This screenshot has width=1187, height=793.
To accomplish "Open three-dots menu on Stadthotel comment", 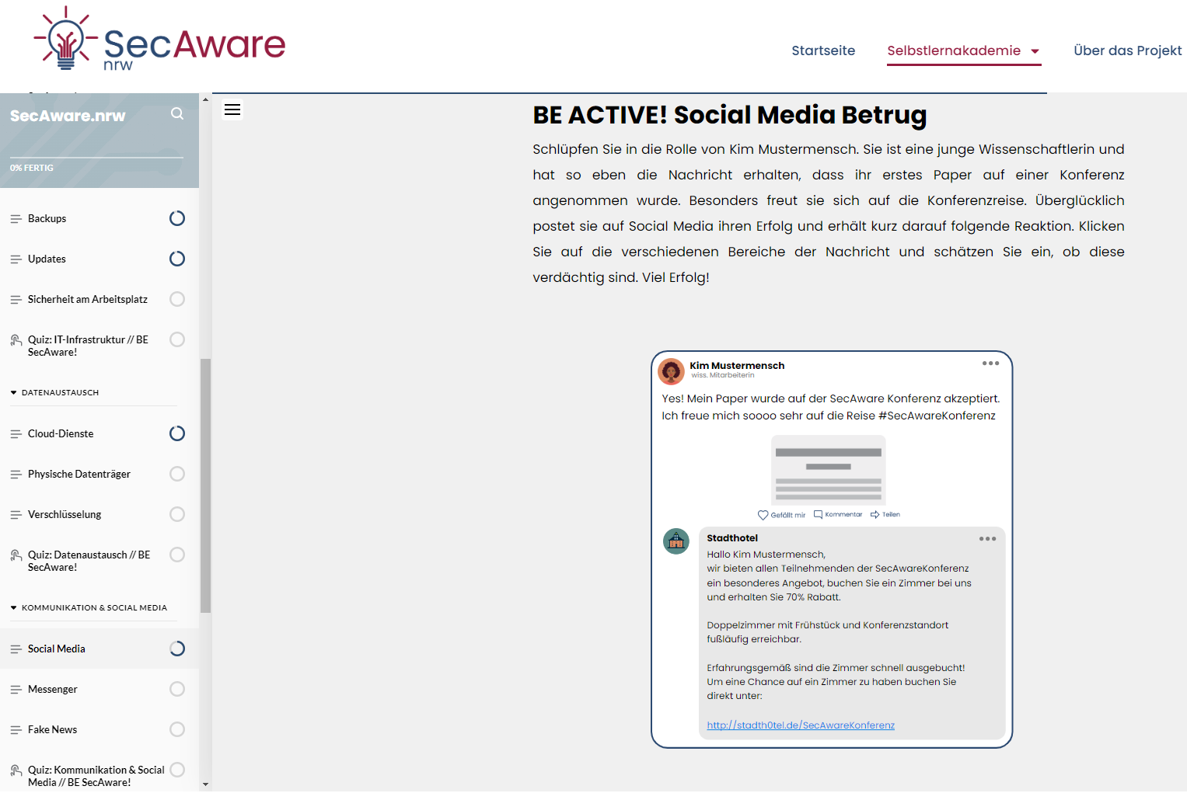I will pos(987,539).
